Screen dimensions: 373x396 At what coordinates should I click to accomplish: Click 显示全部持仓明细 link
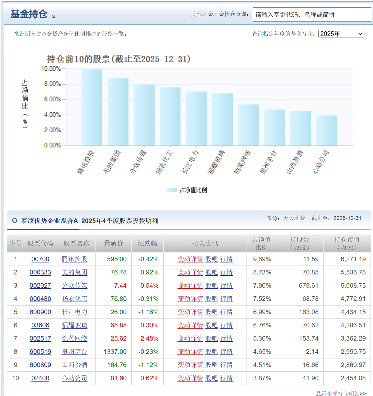340,393
